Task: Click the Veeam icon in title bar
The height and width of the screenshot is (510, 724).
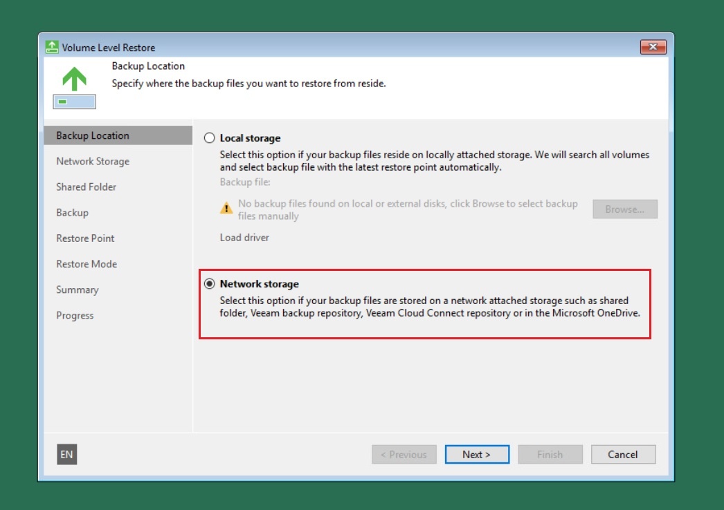Action: (x=52, y=48)
